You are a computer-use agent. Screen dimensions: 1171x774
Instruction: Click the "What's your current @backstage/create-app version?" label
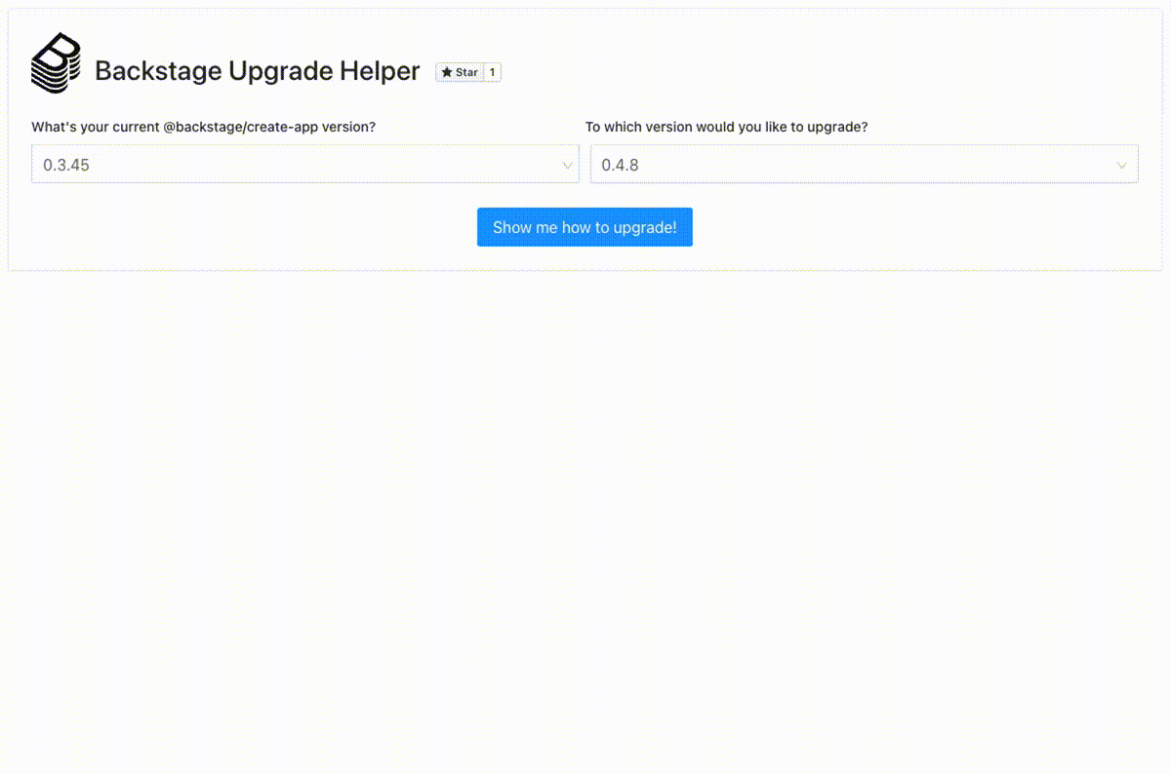click(x=203, y=127)
